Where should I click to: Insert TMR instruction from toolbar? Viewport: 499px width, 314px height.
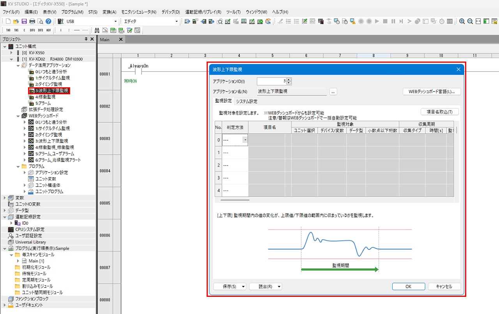click(8, 30)
